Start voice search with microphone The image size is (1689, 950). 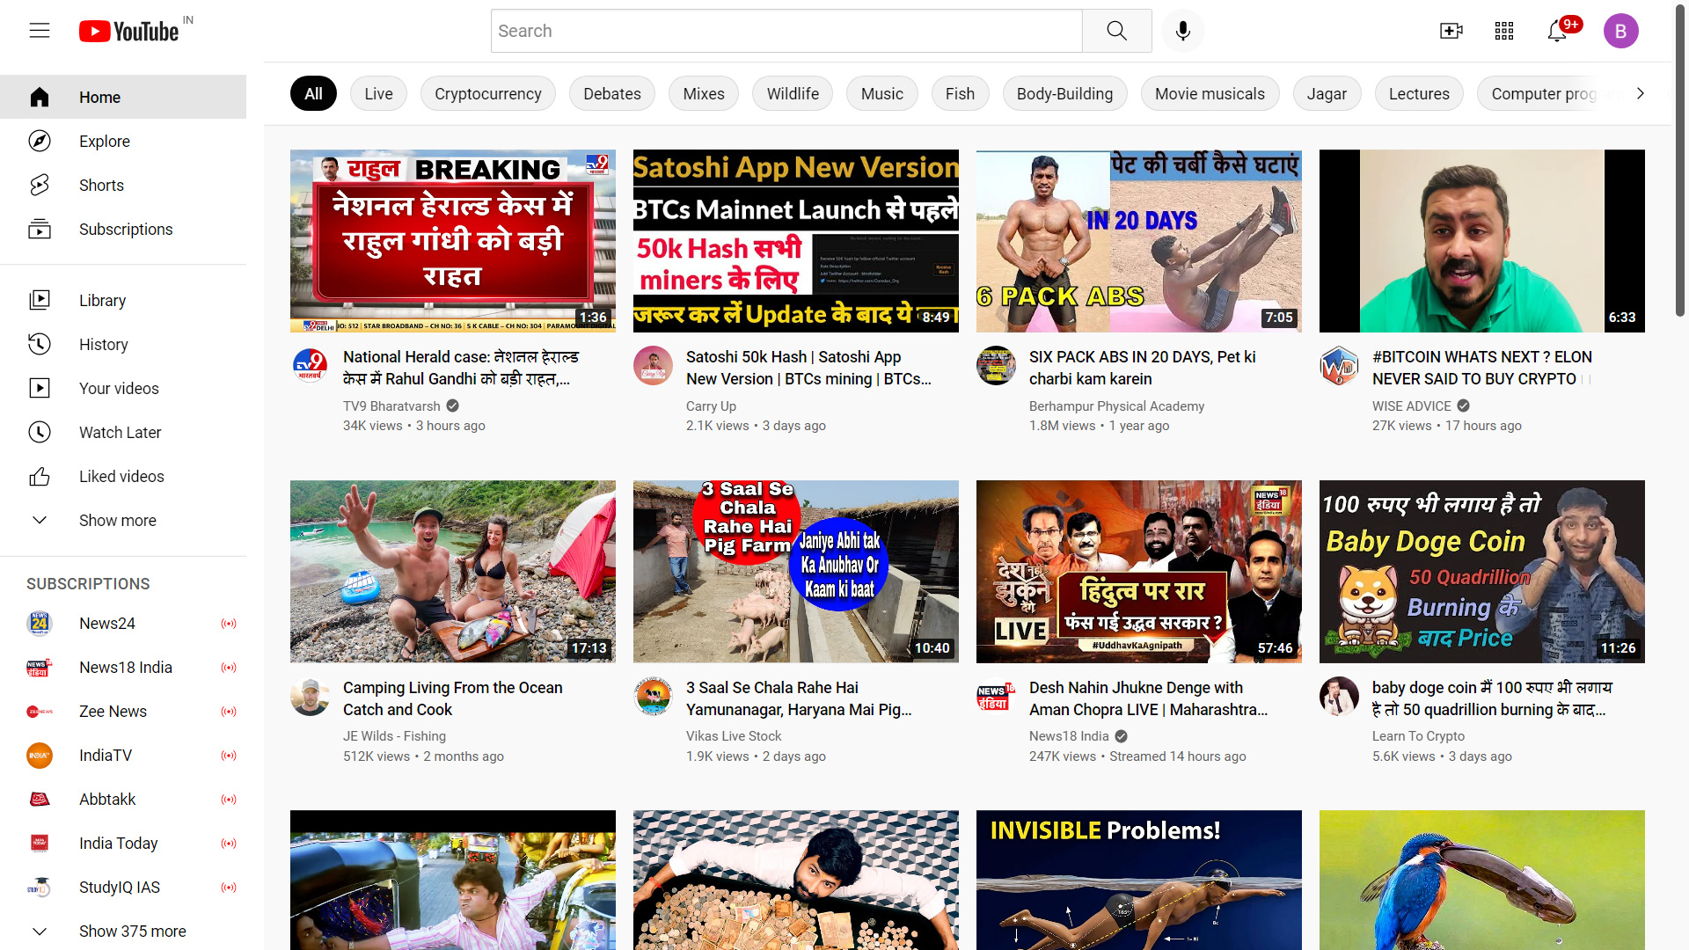coord(1183,31)
